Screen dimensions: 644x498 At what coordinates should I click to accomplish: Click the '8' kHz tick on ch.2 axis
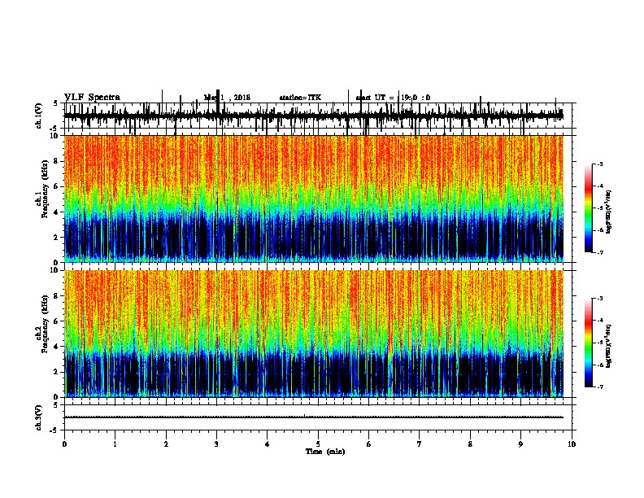click(56, 296)
